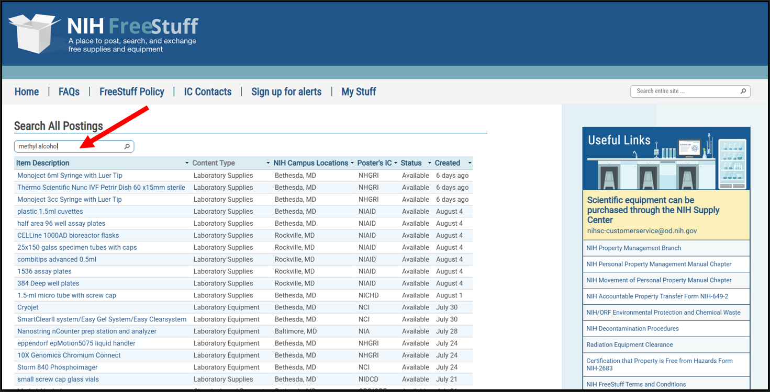Screen dimensions: 770x392
Task: Go to the Home menu item
Action: [x=27, y=92]
